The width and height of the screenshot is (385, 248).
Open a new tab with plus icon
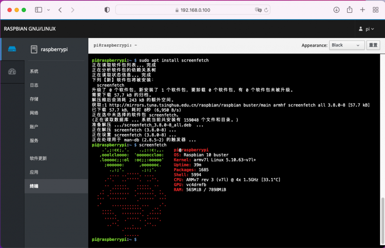pyautogui.click(x=362, y=10)
